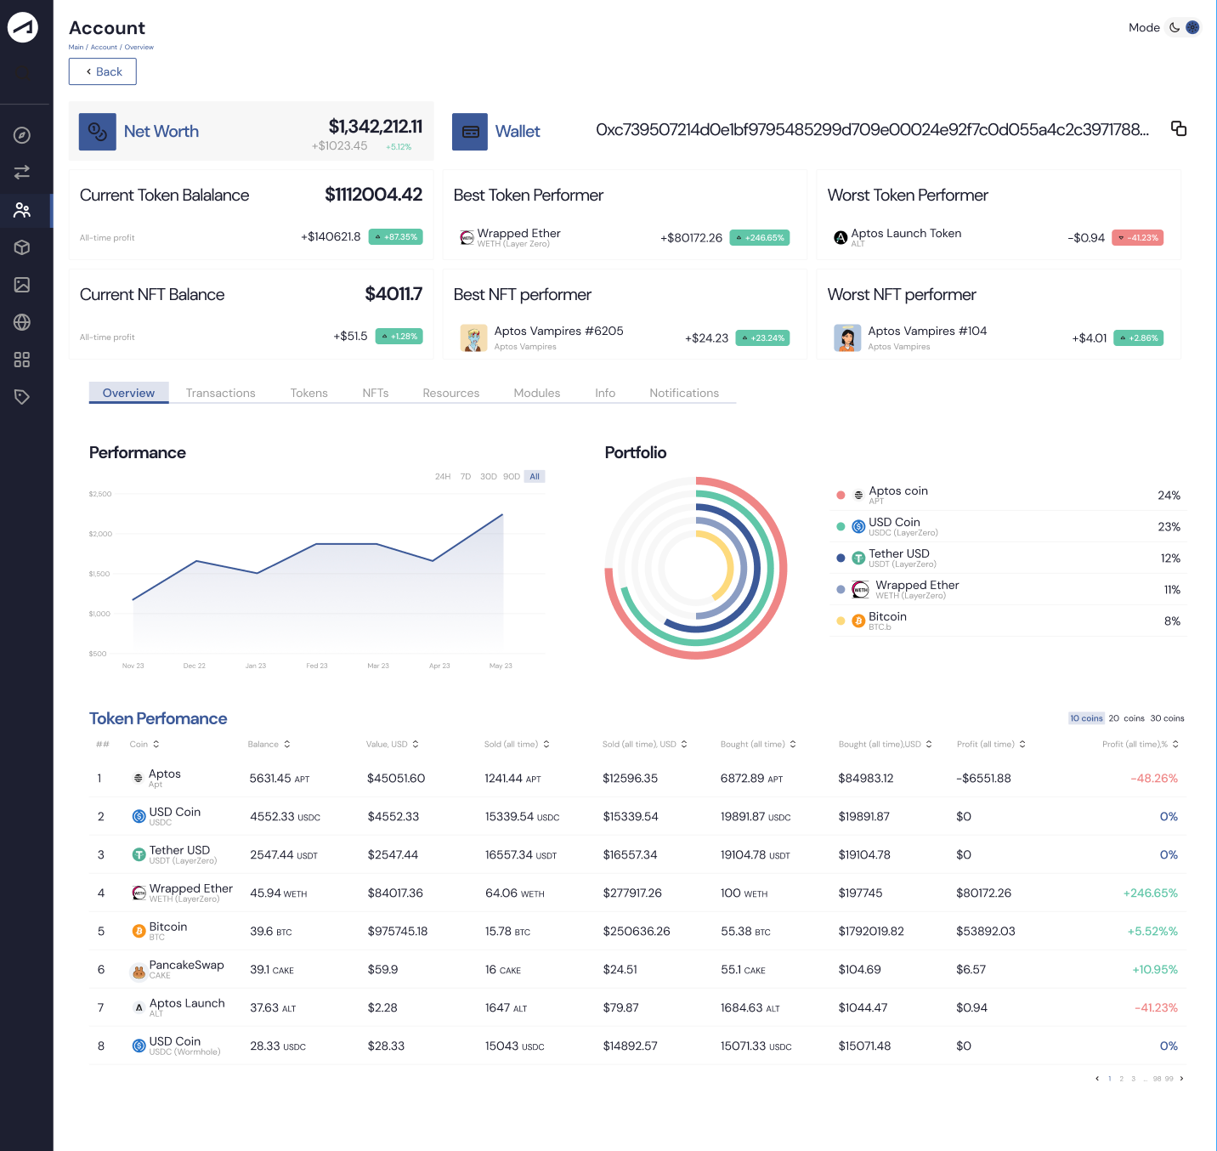This screenshot has height=1151, width=1217.
Task: Toggle dark/light Mode switch
Action: (1183, 27)
